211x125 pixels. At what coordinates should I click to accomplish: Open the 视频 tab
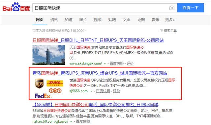click(x=98, y=20)
